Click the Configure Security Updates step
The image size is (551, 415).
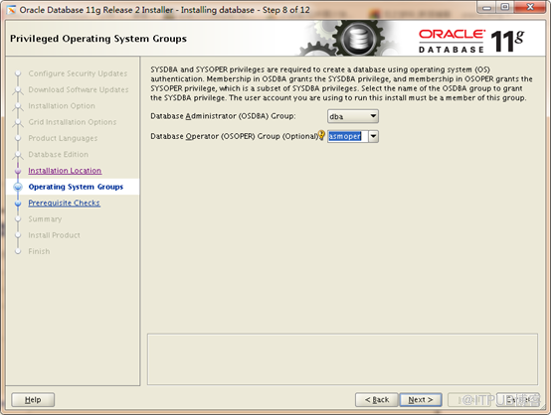coord(78,73)
